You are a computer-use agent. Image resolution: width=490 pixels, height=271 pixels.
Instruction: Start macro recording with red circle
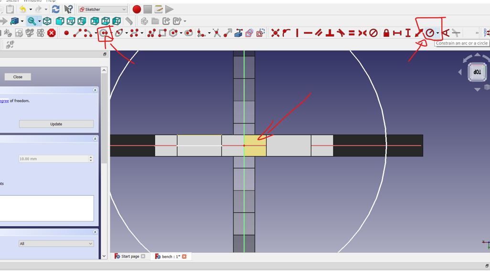coord(137,10)
